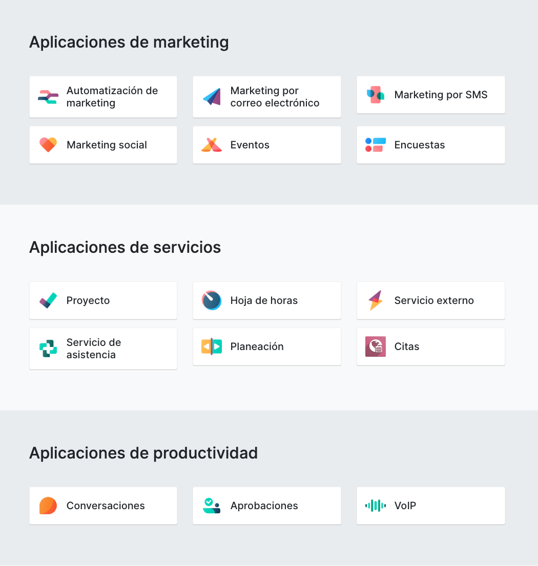Image resolution: width=538 pixels, height=566 pixels.
Task: Click the Marketing por SMS icon
Action: pos(376,95)
